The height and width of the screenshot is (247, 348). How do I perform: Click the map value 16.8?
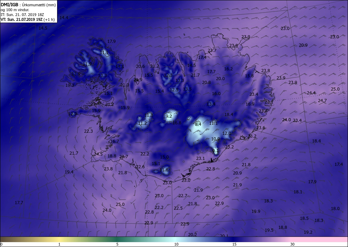click(x=177, y=123)
